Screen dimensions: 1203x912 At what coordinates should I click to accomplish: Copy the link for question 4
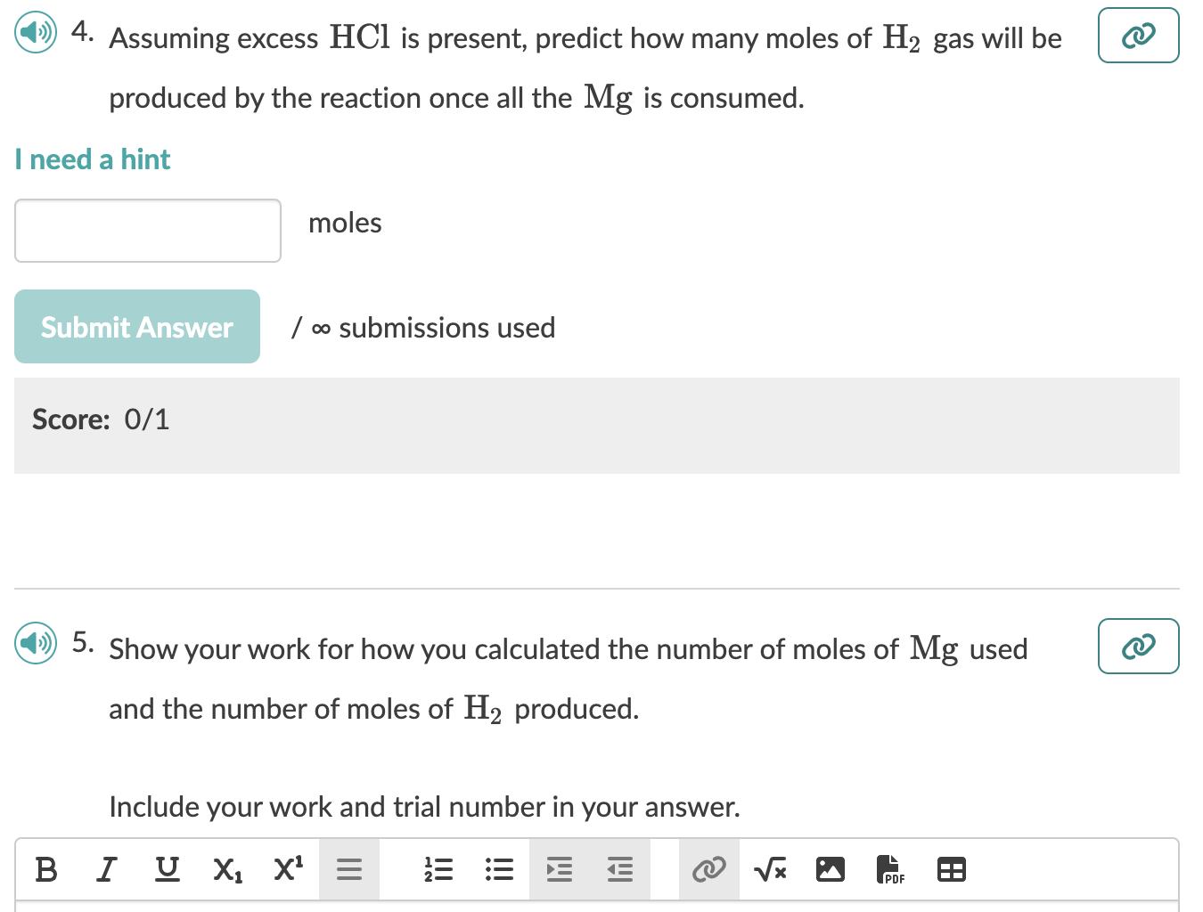(1138, 35)
